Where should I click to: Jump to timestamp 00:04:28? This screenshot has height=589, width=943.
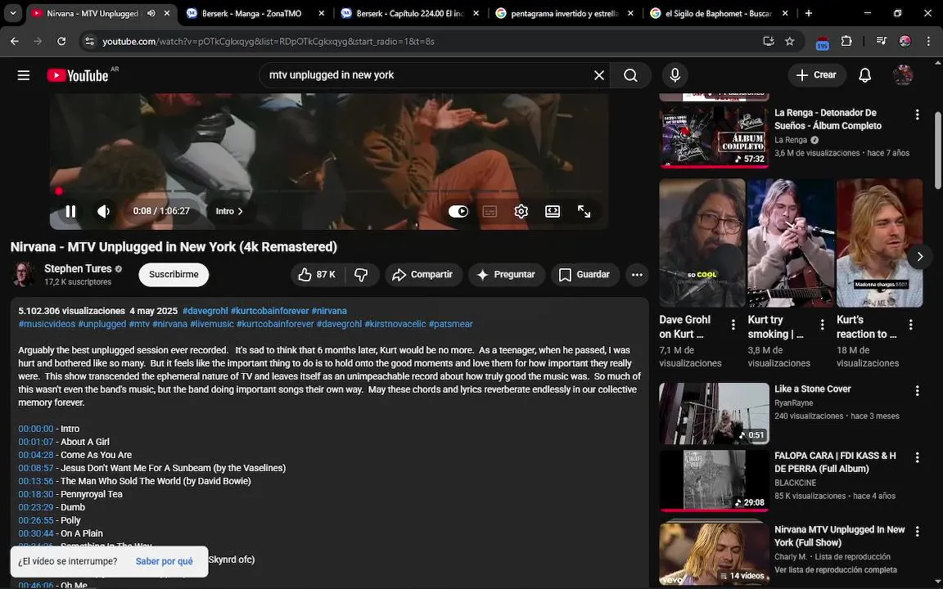coord(36,455)
